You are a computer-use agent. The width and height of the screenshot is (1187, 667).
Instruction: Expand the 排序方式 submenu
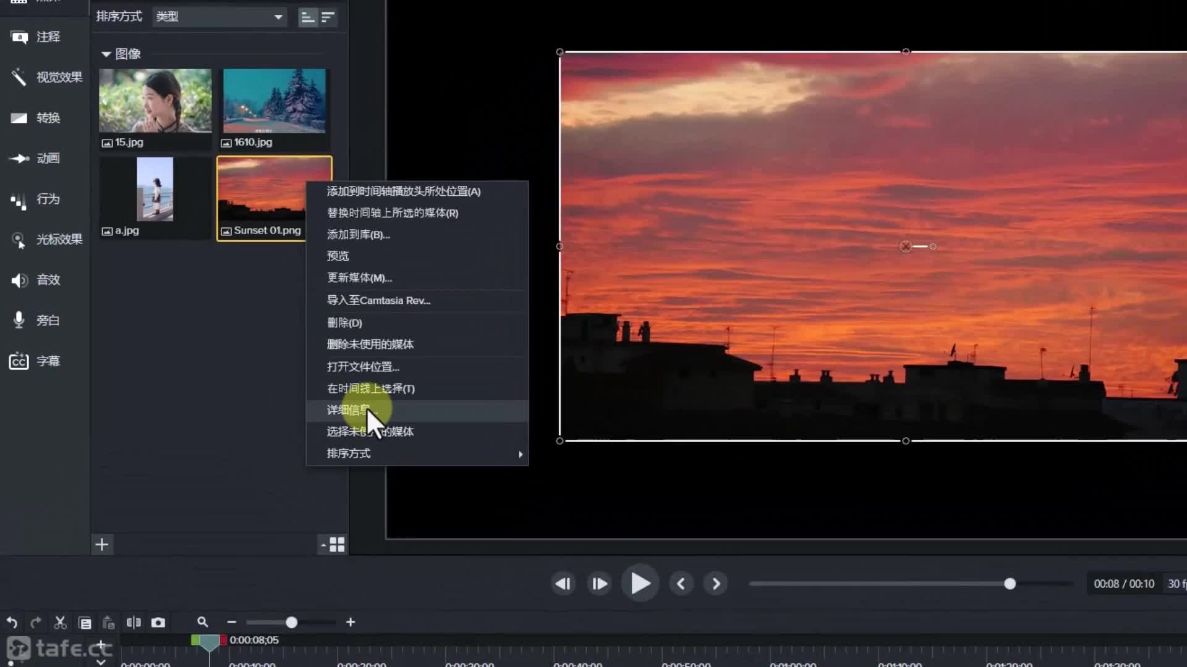417,454
